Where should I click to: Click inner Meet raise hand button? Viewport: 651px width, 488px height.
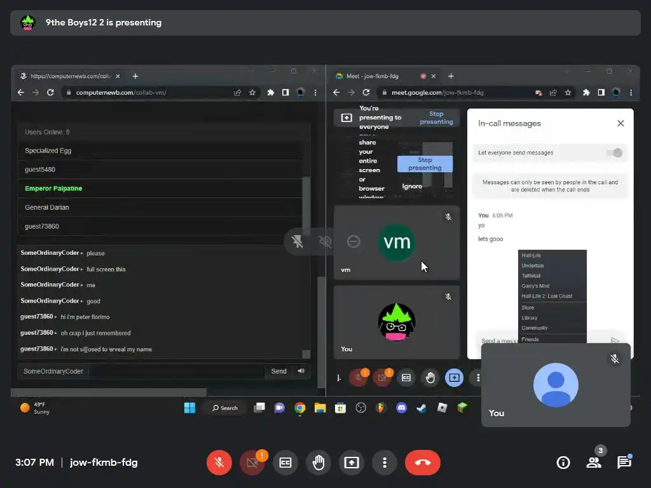(430, 377)
